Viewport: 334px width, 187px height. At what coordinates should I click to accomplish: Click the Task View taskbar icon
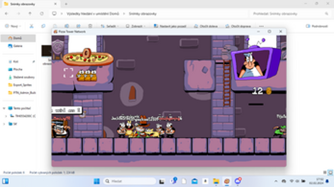pos(162,181)
